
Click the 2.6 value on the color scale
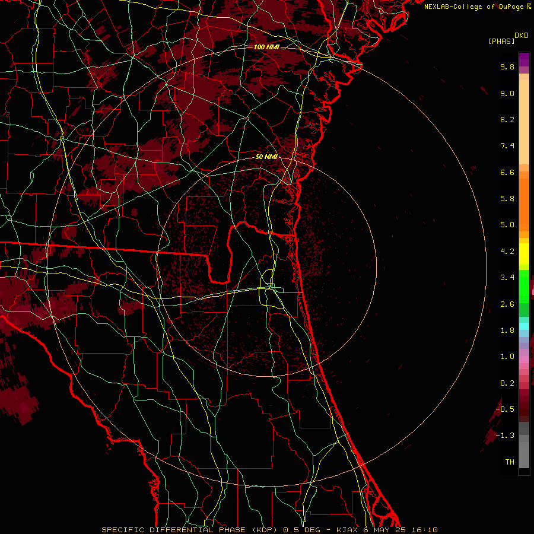coord(507,304)
